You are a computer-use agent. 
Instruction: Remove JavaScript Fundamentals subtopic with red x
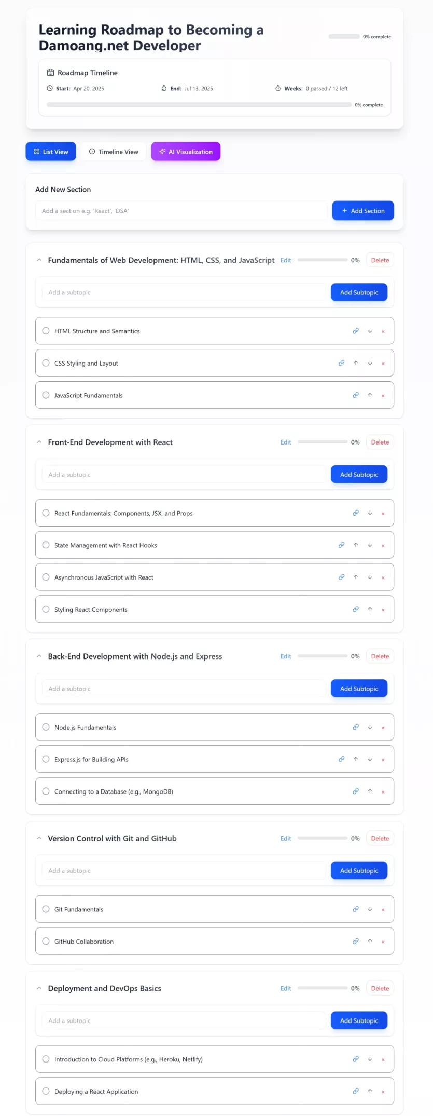coord(383,396)
